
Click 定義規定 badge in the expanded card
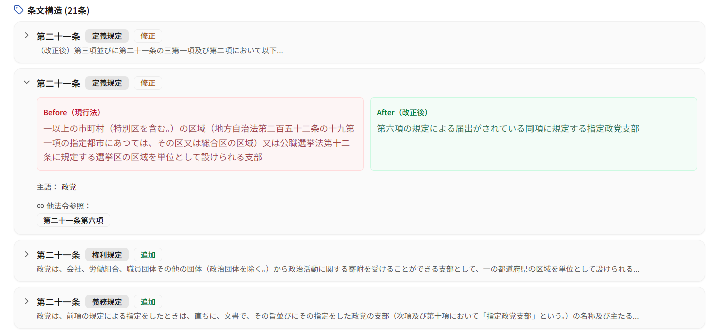[x=107, y=83]
